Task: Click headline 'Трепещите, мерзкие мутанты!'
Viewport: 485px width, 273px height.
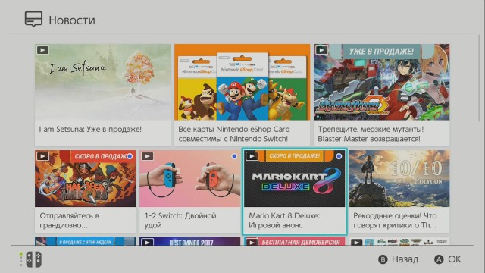Action: click(371, 133)
